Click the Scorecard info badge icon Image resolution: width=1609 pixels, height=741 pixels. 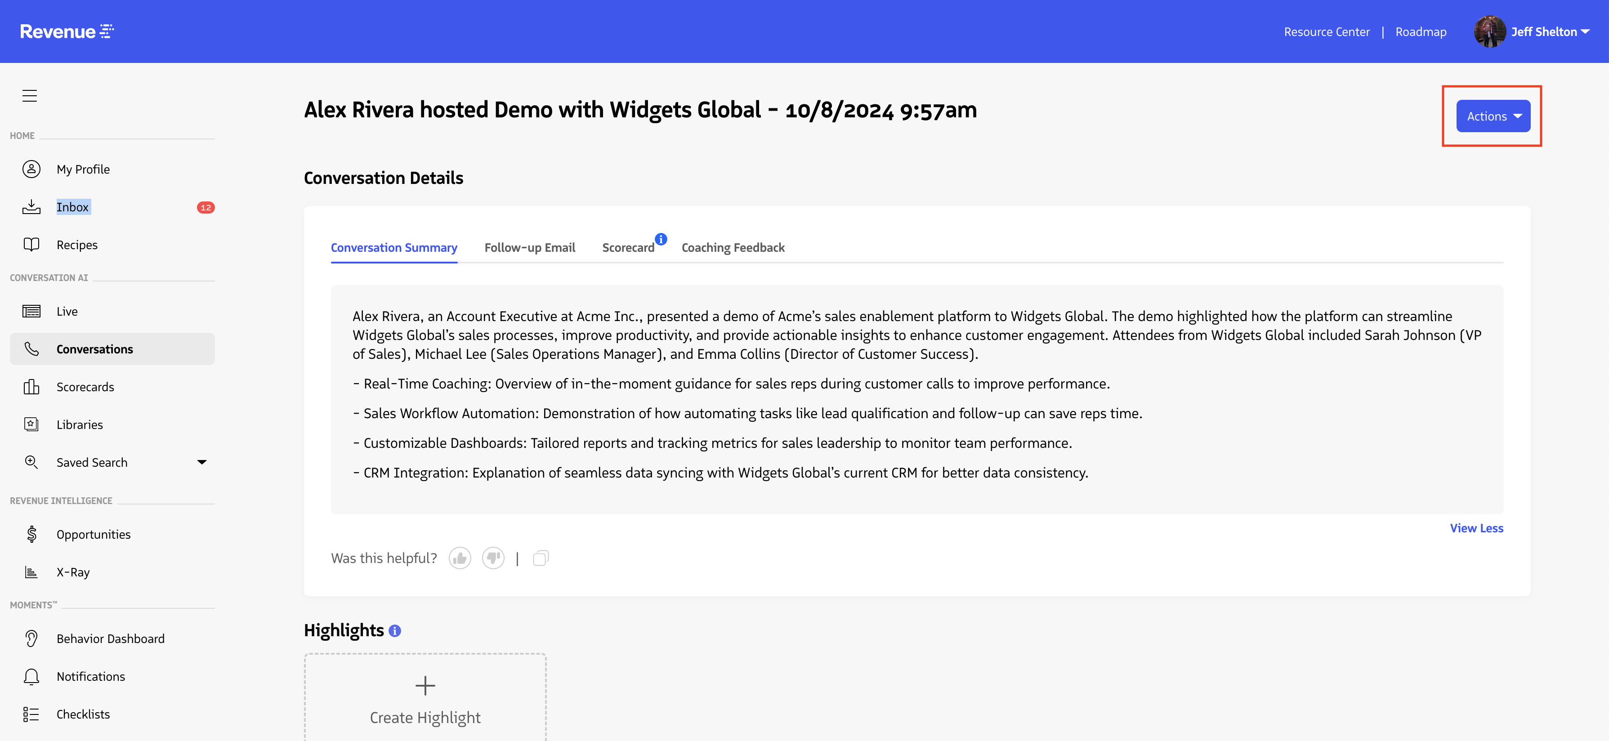tap(661, 239)
